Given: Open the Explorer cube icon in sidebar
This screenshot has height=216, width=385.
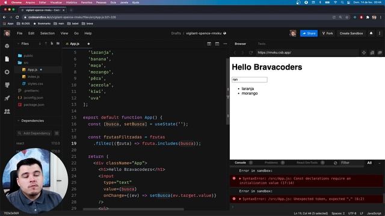Looking at the screenshot, I should click(x=7, y=46).
